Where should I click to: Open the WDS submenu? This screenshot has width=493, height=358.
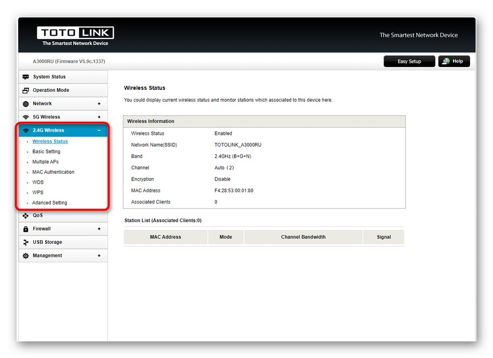(x=38, y=182)
